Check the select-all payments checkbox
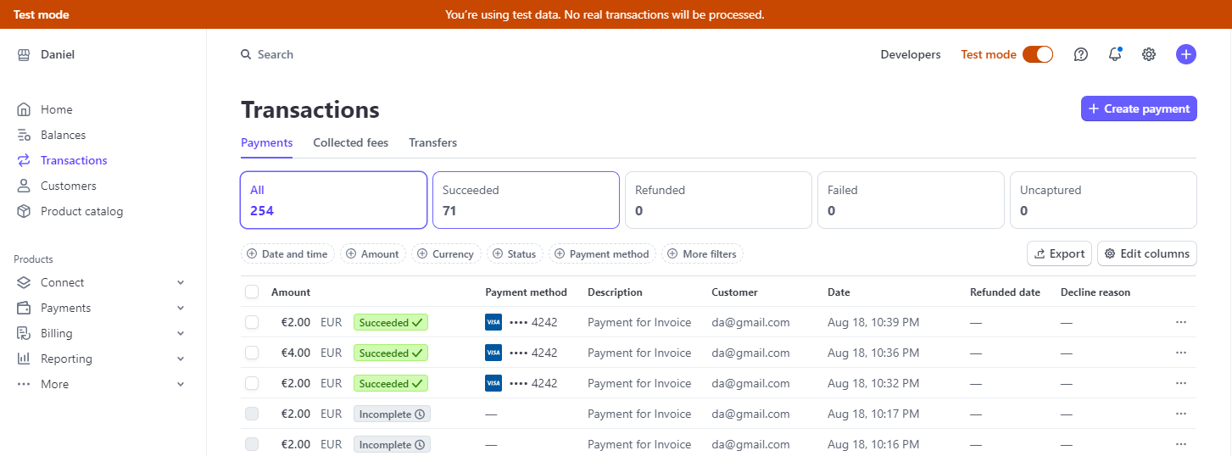This screenshot has width=1232, height=456. point(252,292)
